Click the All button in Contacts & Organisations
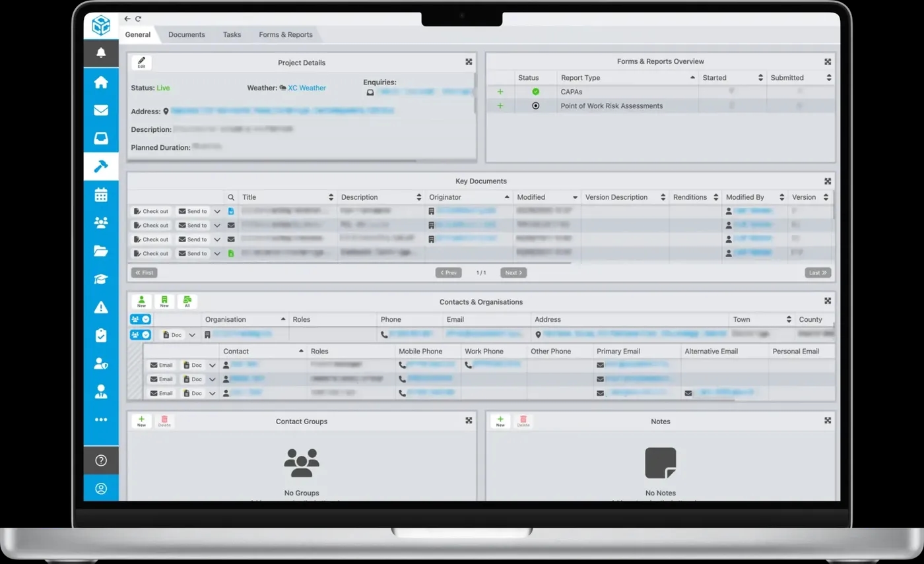The width and height of the screenshot is (924, 564). [187, 301]
